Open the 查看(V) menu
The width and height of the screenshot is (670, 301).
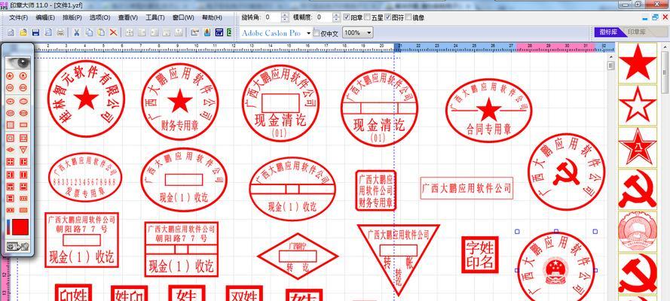(x=128, y=17)
